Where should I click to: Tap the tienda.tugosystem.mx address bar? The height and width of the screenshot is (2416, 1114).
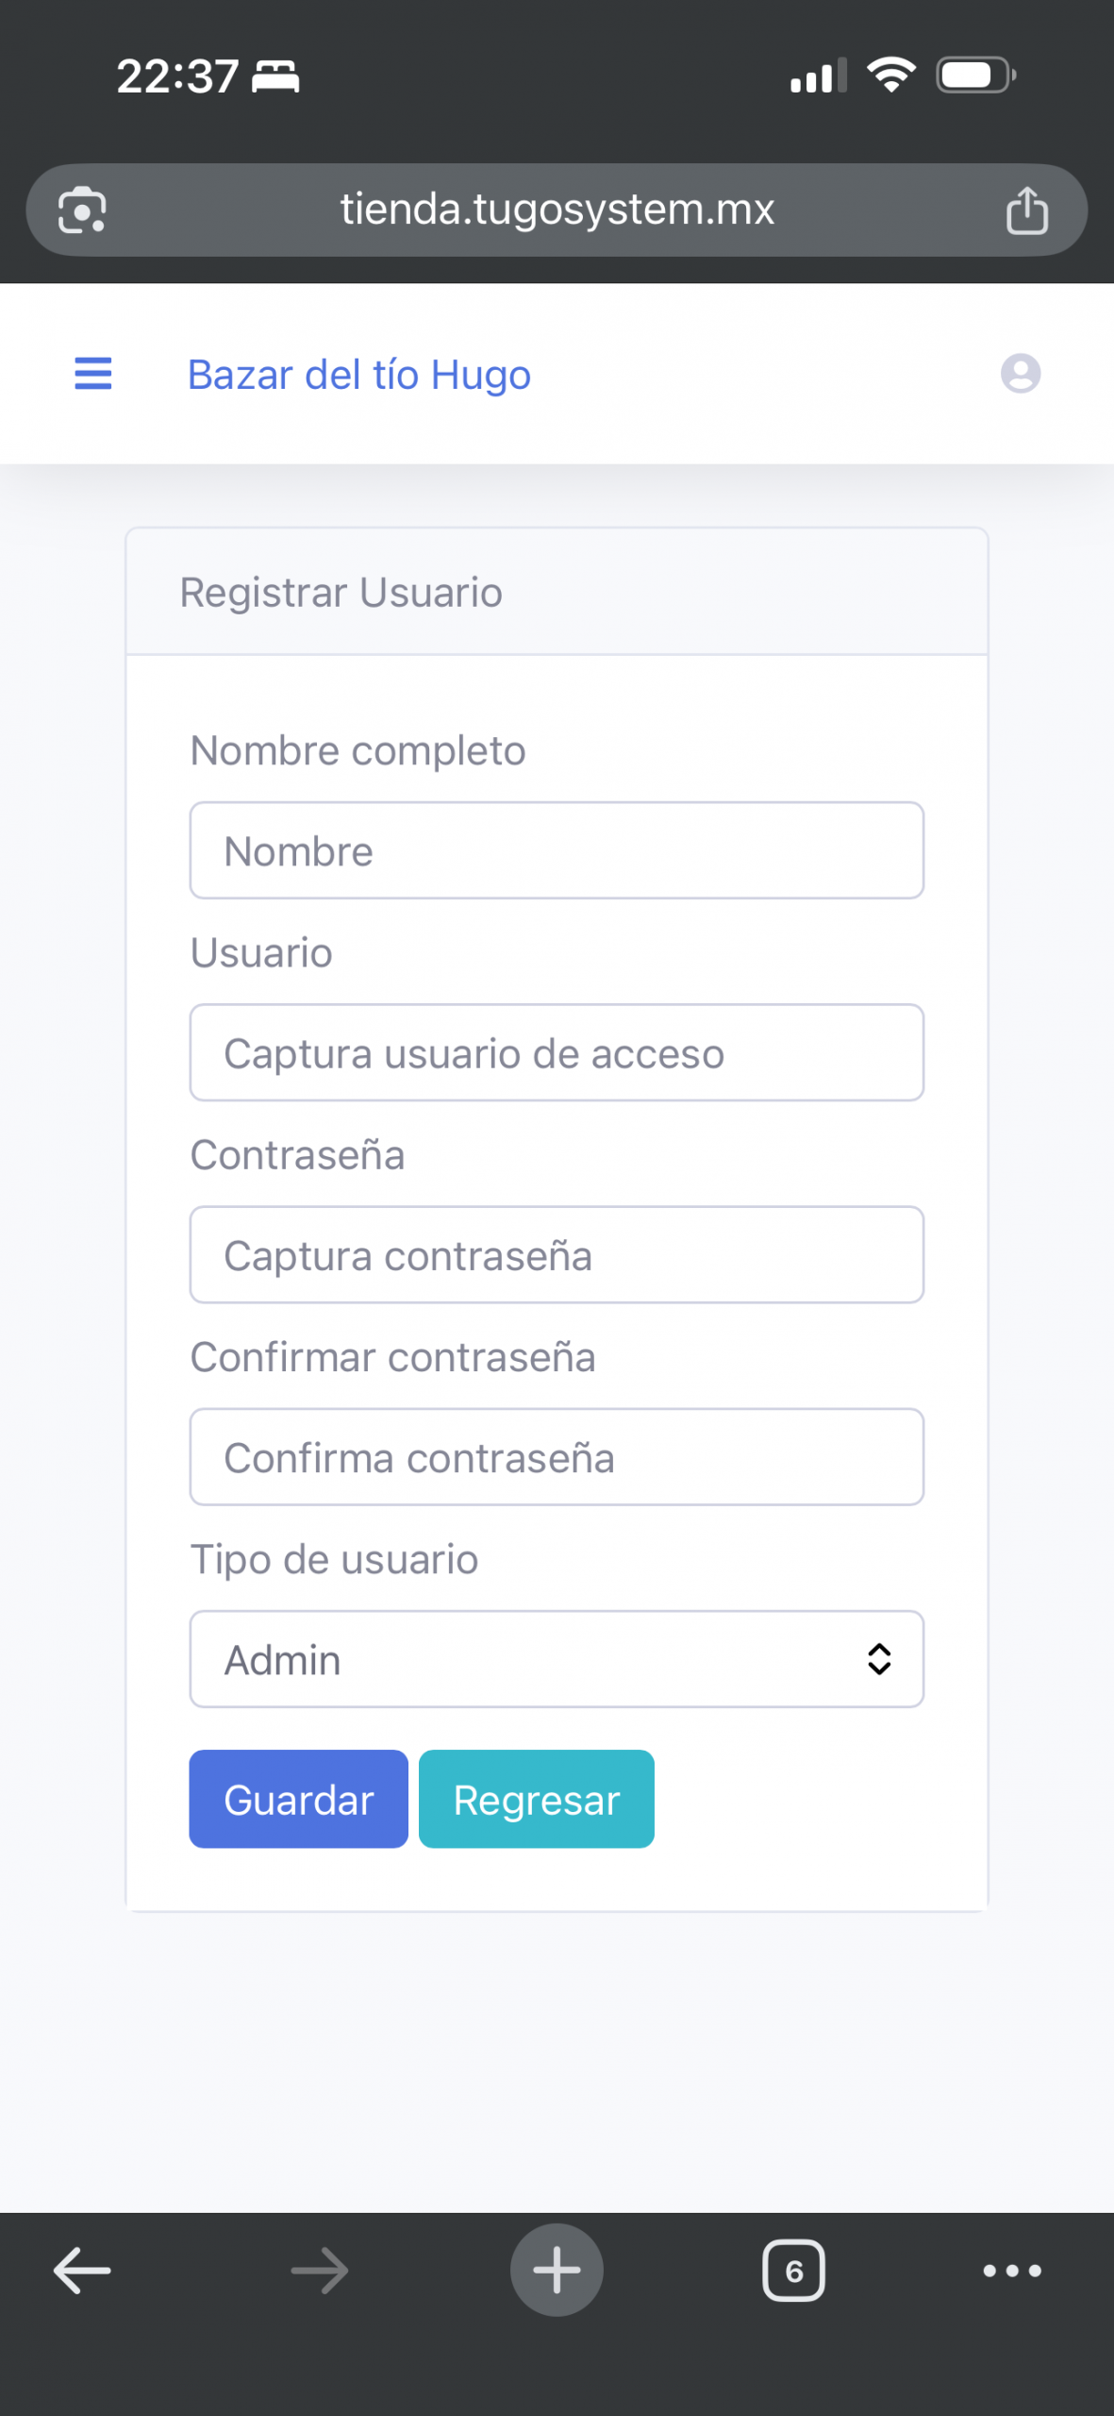tap(557, 210)
